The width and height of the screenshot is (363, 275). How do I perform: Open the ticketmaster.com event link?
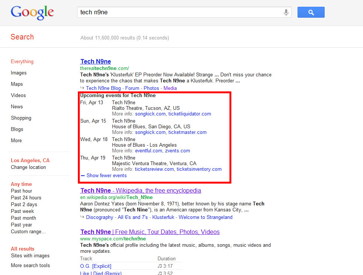click(187, 132)
